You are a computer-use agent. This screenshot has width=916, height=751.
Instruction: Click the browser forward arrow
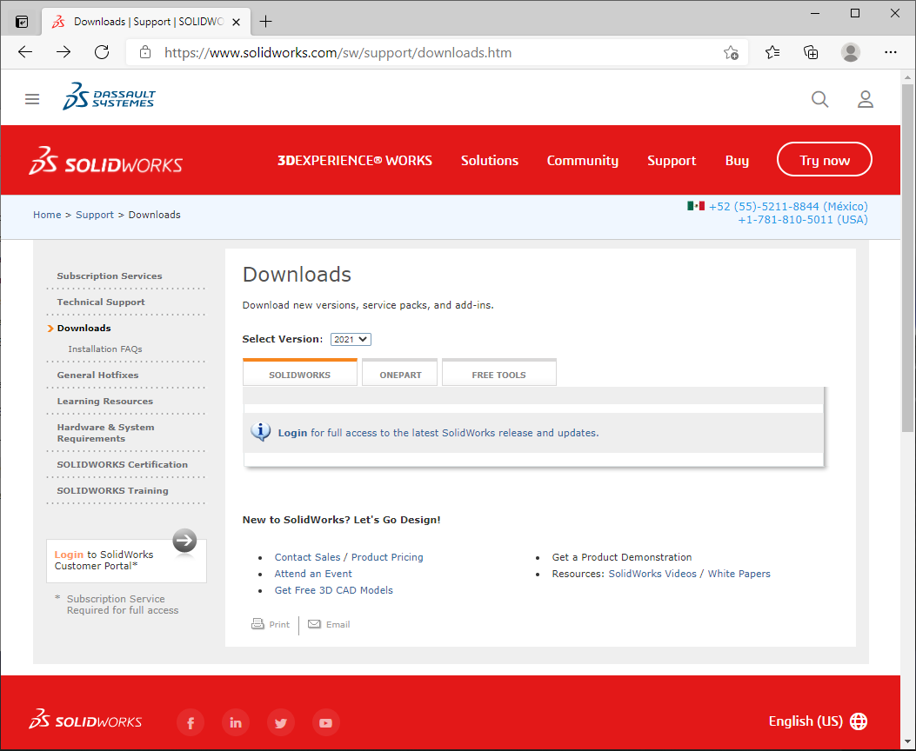(64, 52)
